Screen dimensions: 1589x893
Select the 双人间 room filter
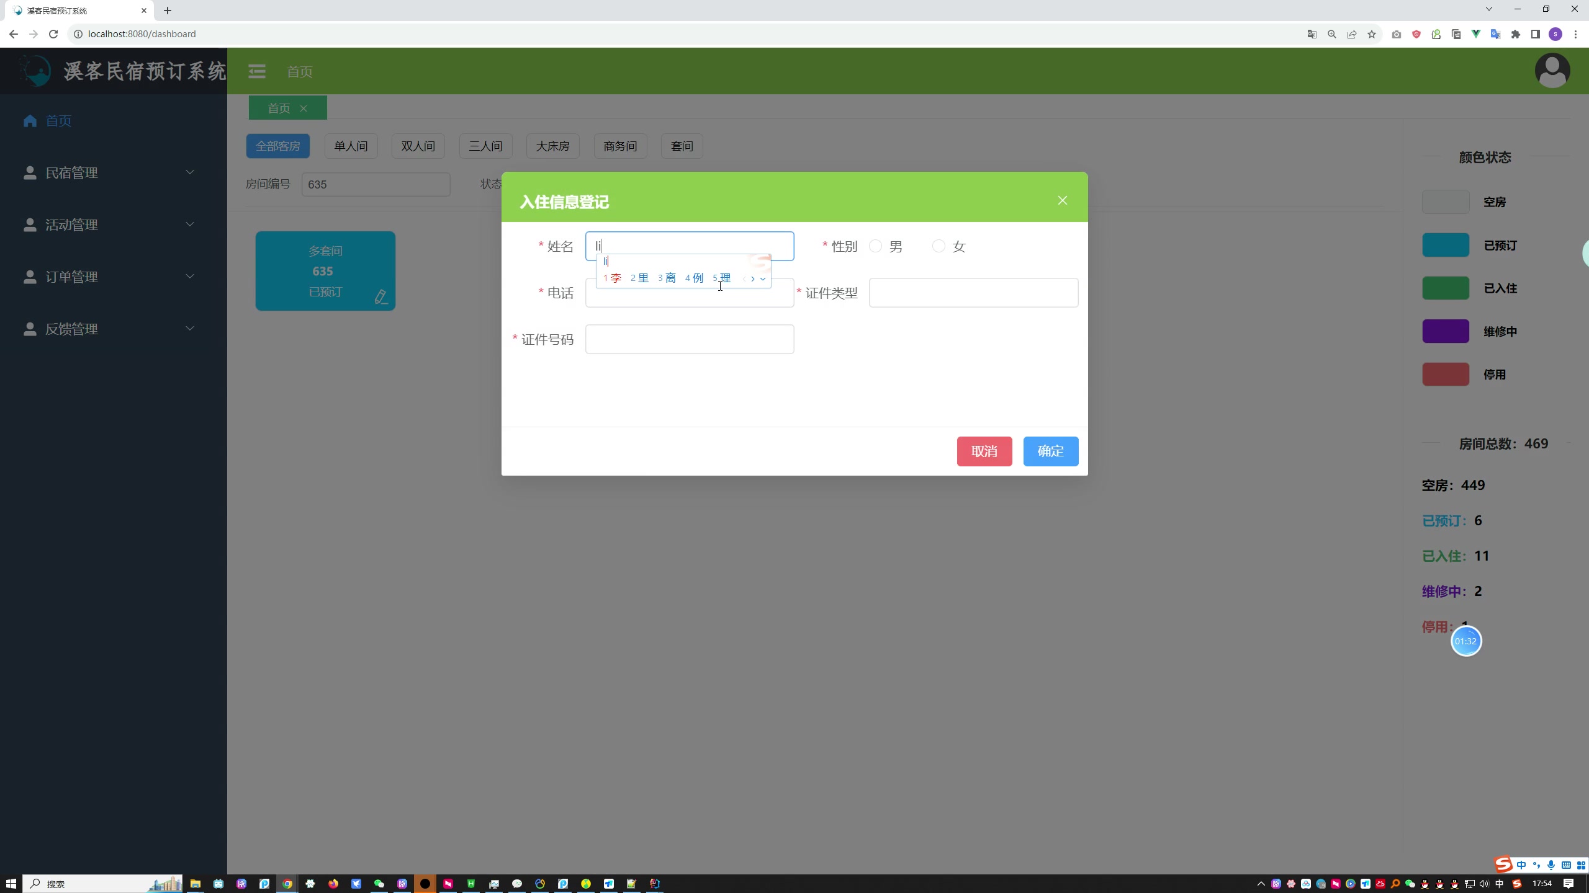pos(418,146)
